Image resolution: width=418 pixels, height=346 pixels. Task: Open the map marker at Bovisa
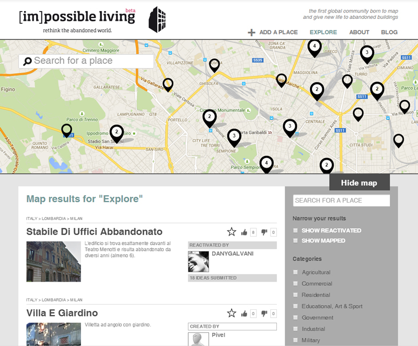tap(214, 65)
